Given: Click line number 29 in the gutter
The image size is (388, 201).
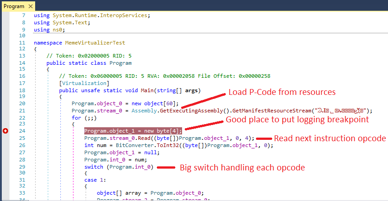Looking at the screenshot, I should coord(22,167).
